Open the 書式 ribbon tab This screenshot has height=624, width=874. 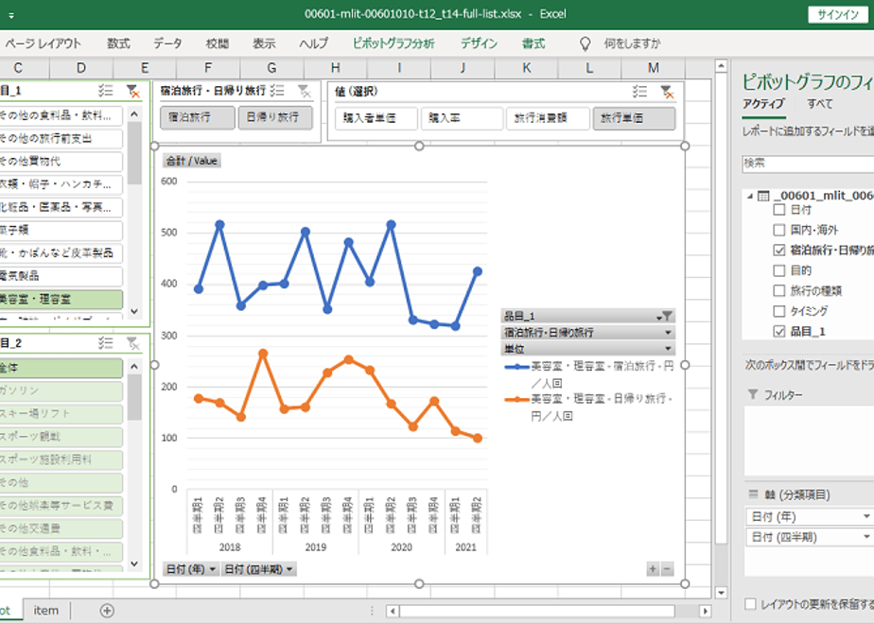pos(533,43)
